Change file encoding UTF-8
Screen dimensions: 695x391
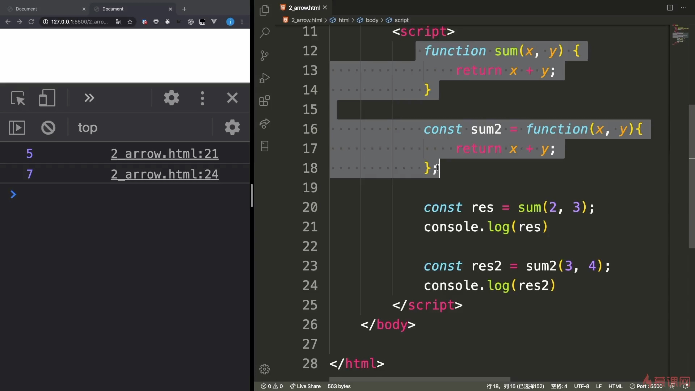tap(581, 386)
